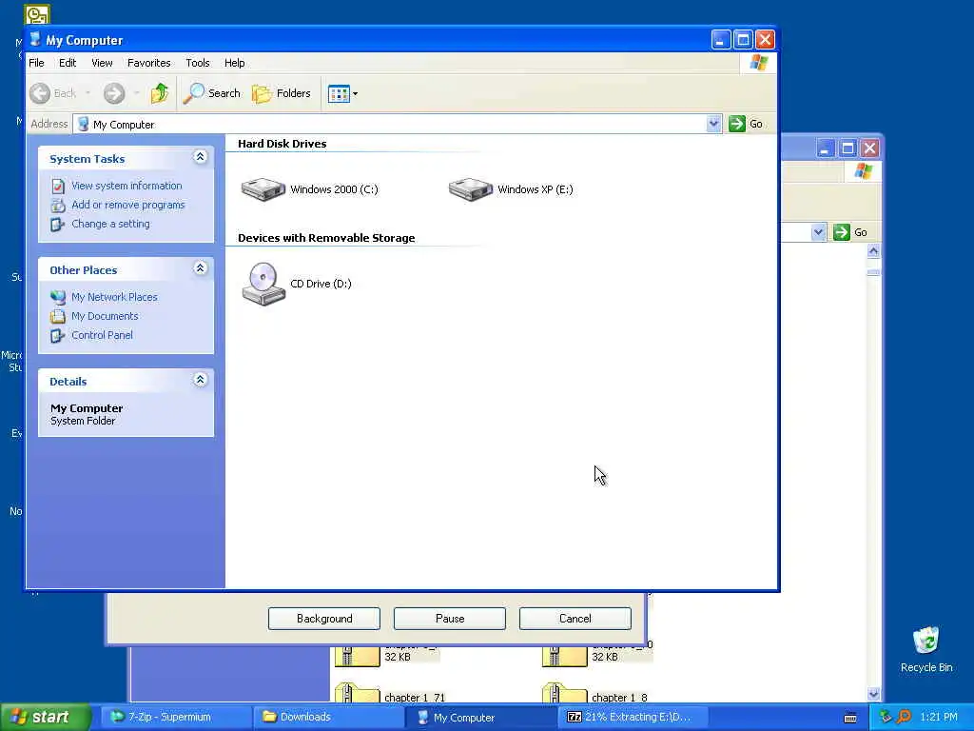Click scroll up arrow in Downloads window
The width and height of the screenshot is (974, 731).
pos(873,251)
